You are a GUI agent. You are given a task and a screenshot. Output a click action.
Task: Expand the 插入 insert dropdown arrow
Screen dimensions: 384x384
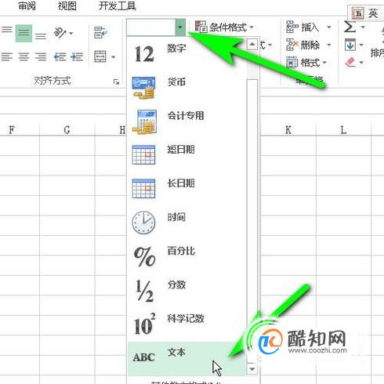pos(329,27)
